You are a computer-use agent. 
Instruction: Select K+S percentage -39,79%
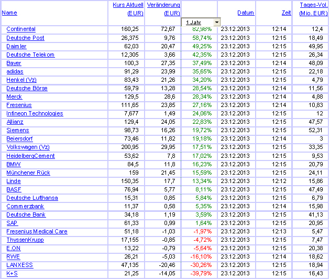coord(201,274)
